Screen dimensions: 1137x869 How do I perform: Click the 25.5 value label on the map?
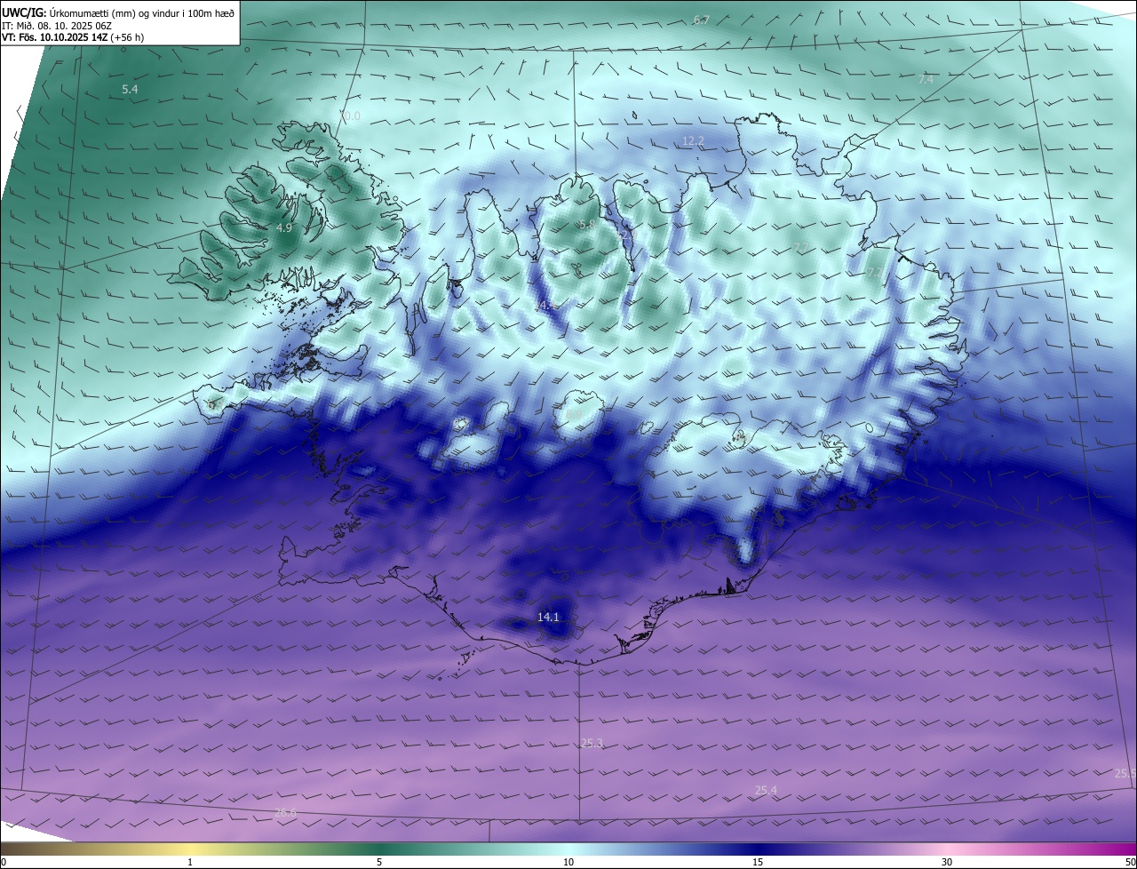click(x=1125, y=774)
